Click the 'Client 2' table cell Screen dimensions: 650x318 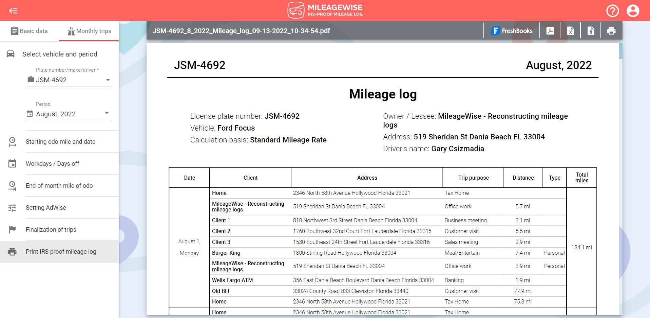pyautogui.click(x=250, y=231)
